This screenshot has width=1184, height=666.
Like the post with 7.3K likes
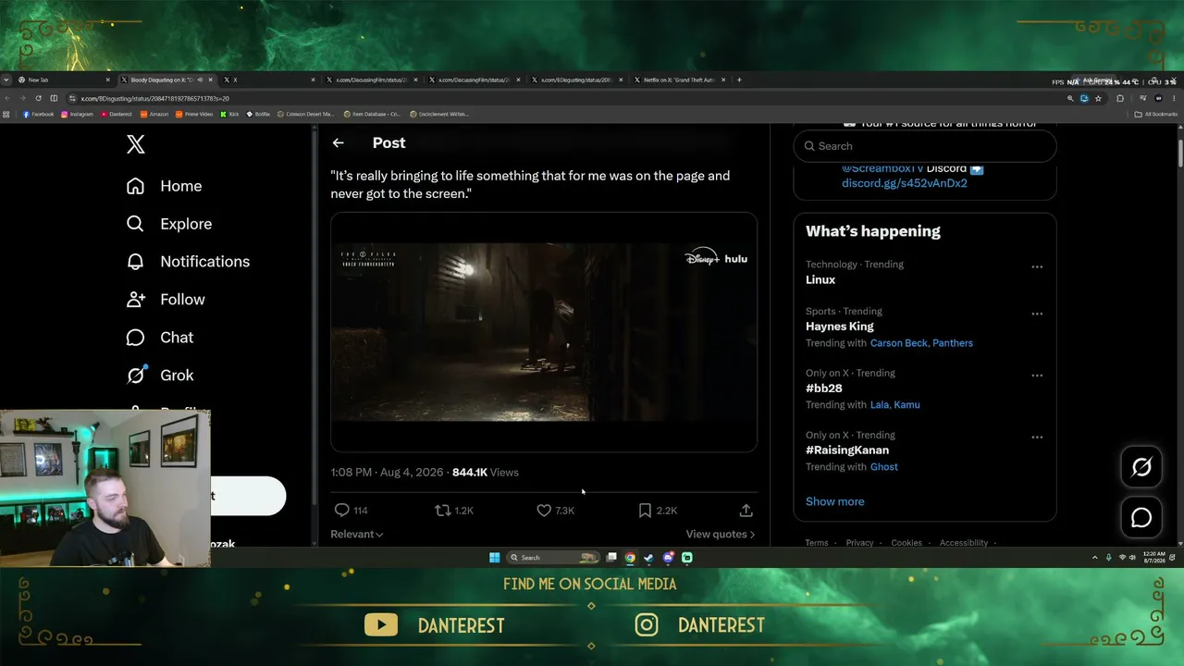click(x=556, y=510)
